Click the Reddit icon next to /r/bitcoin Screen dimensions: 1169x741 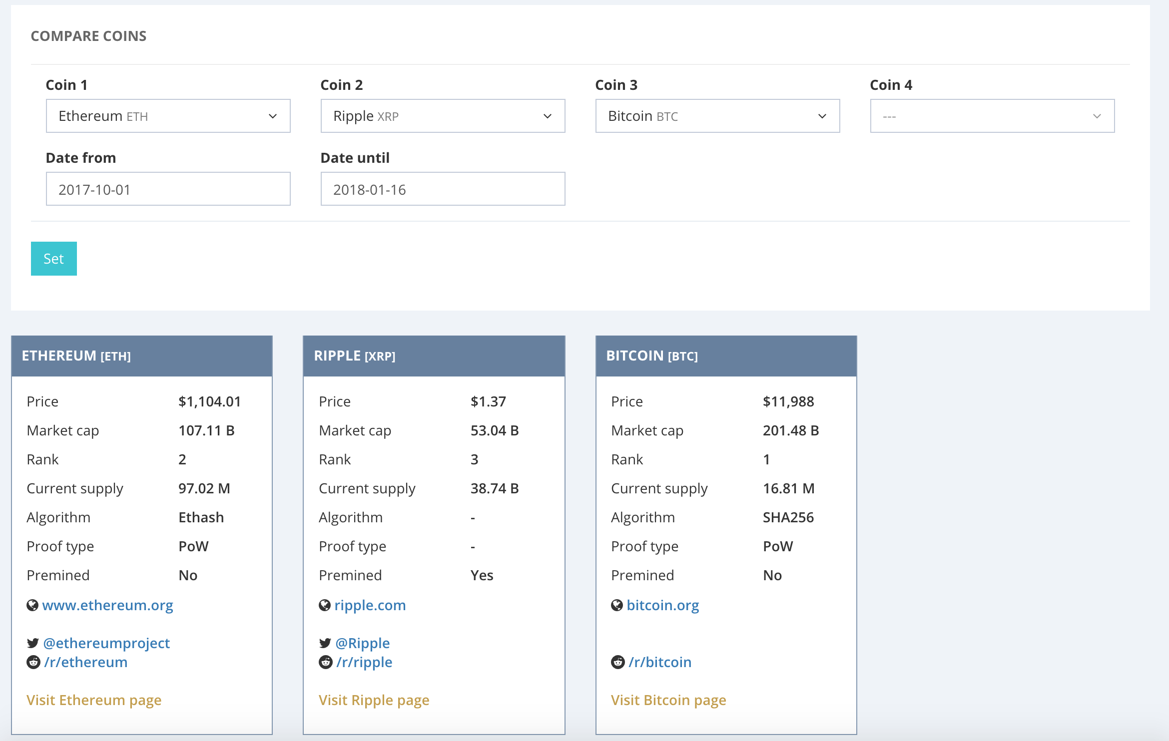(x=617, y=662)
